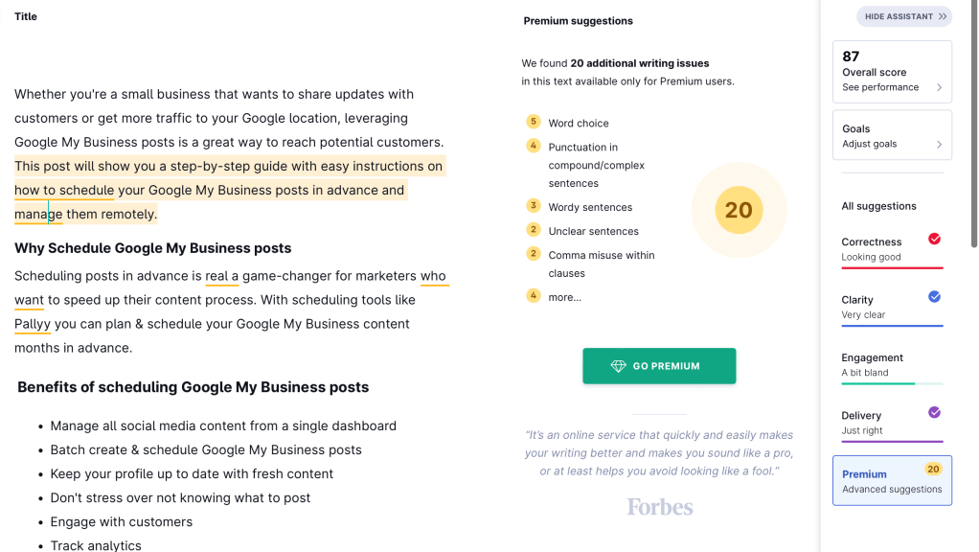The width and height of the screenshot is (979, 552).
Task: Click the Correctness red checkmark icon
Action: pos(935,239)
